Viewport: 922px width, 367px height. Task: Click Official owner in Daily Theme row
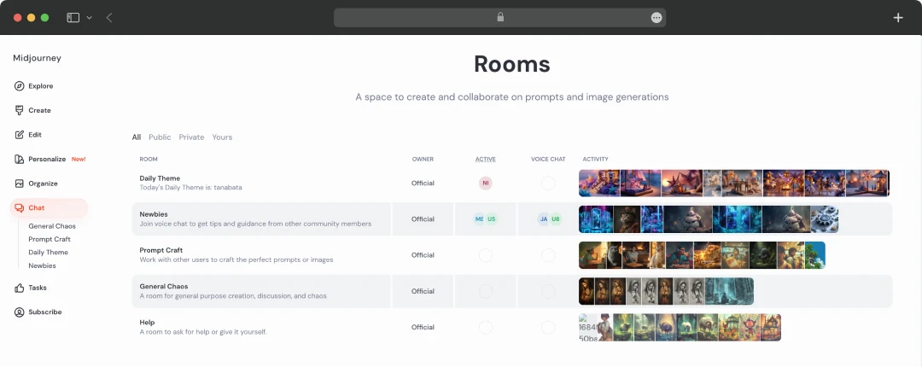pos(423,183)
